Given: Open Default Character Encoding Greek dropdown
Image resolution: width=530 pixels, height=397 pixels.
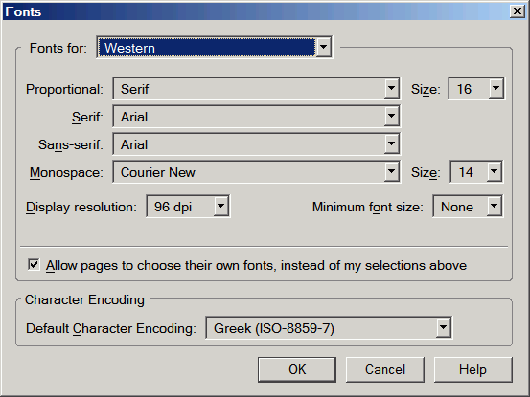Looking at the screenshot, I should (x=329, y=327).
